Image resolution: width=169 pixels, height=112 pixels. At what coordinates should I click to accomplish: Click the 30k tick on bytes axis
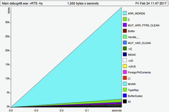click(x=7, y=22)
